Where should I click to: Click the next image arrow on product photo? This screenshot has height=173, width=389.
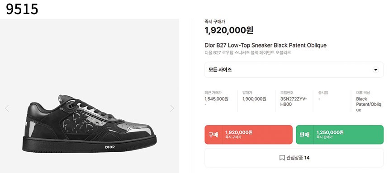172,108
